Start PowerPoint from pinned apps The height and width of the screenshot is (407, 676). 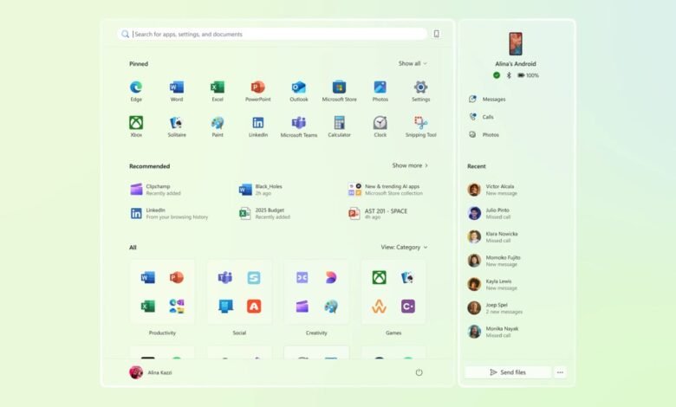tap(257, 90)
